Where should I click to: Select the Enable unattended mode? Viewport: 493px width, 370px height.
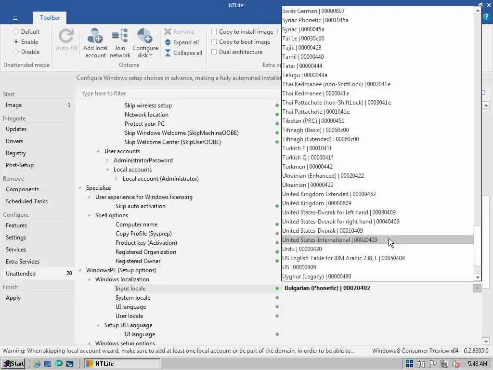16,42
